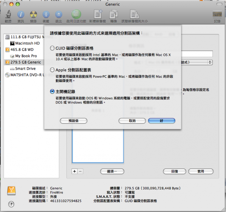Click the 驗證 (Verify) microscope toolbar icon
Screen dimensions: 226x212
8,14
